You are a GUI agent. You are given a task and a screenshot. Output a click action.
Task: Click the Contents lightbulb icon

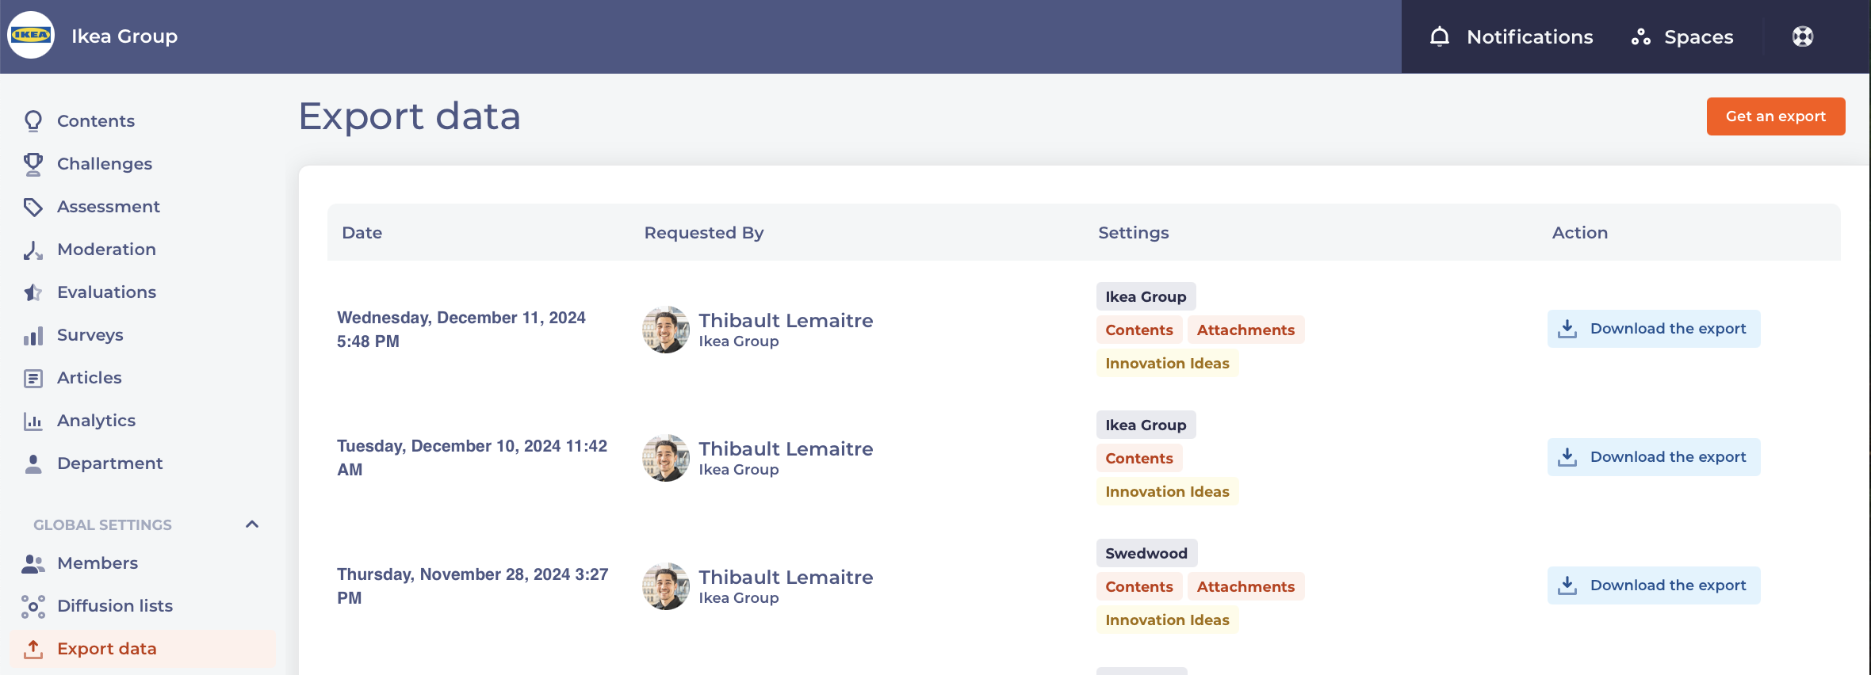(x=33, y=120)
